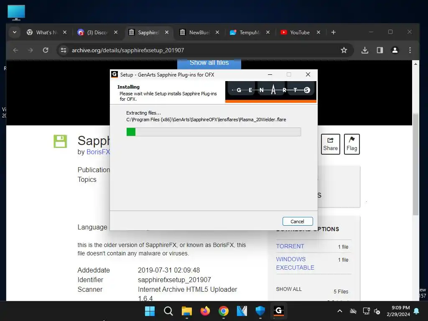
Task: Switch to the YouTube tab
Action: (296, 32)
